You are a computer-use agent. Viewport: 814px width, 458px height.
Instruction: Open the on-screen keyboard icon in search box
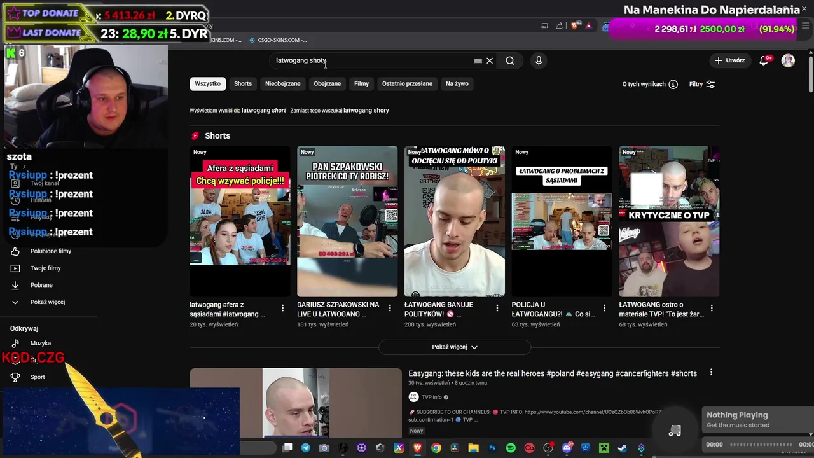pyautogui.click(x=478, y=61)
